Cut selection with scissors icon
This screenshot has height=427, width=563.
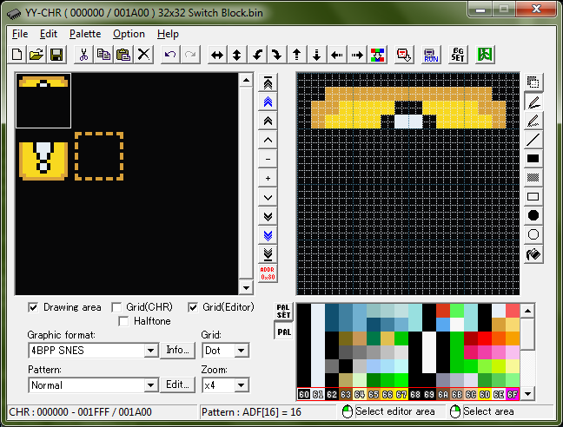coord(83,55)
